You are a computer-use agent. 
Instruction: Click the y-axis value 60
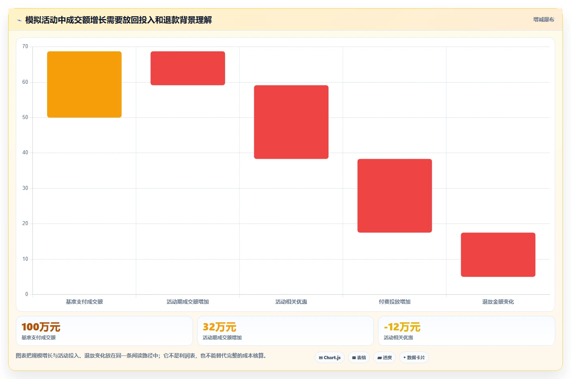(x=25, y=82)
